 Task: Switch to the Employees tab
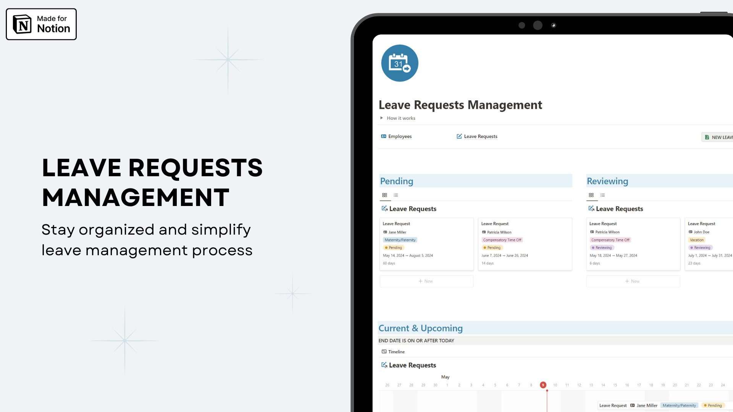coord(397,136)
